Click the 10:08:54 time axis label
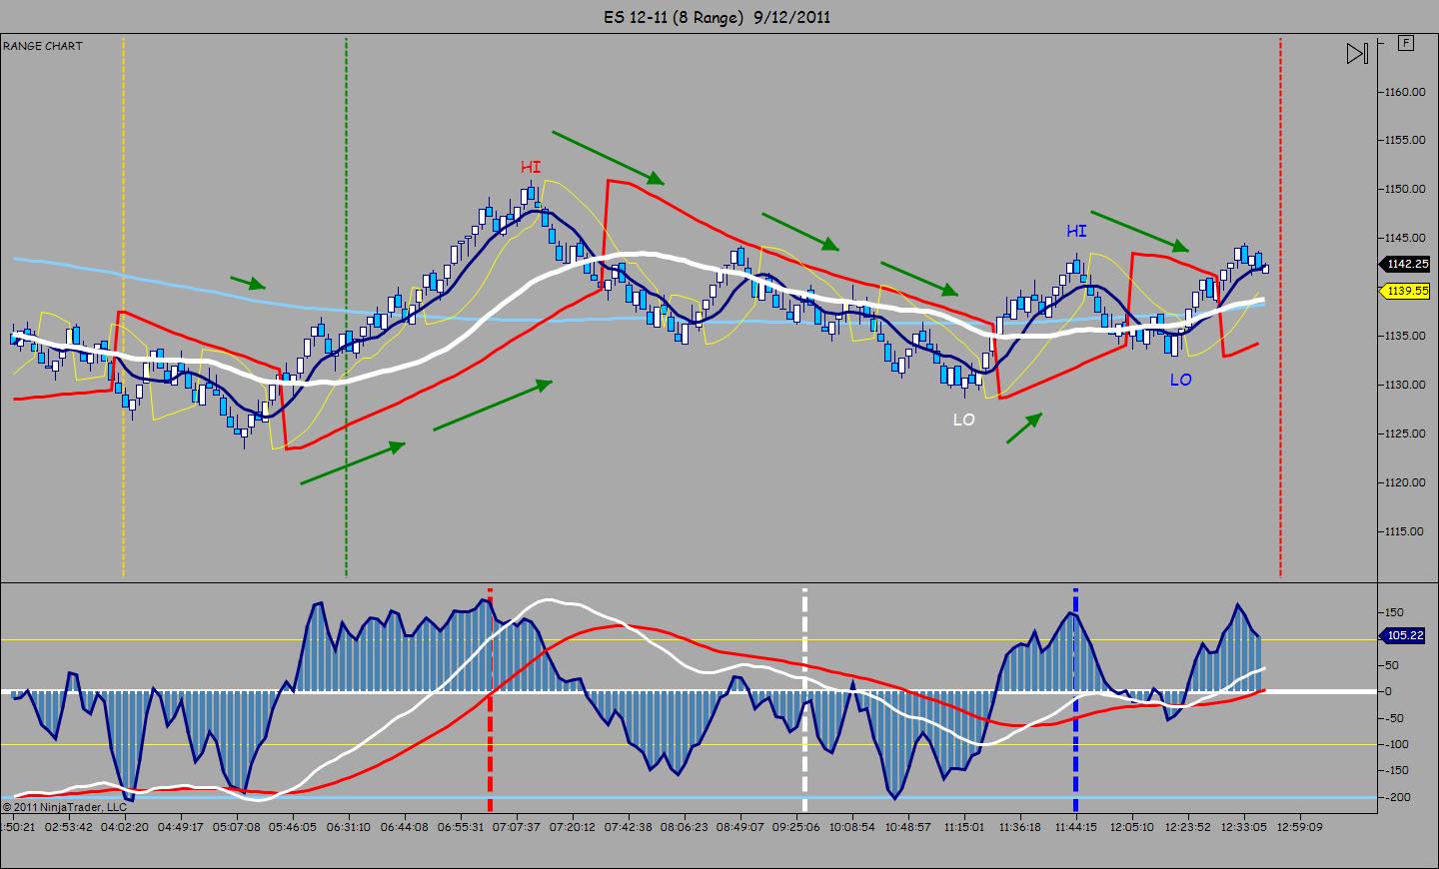 852,827
